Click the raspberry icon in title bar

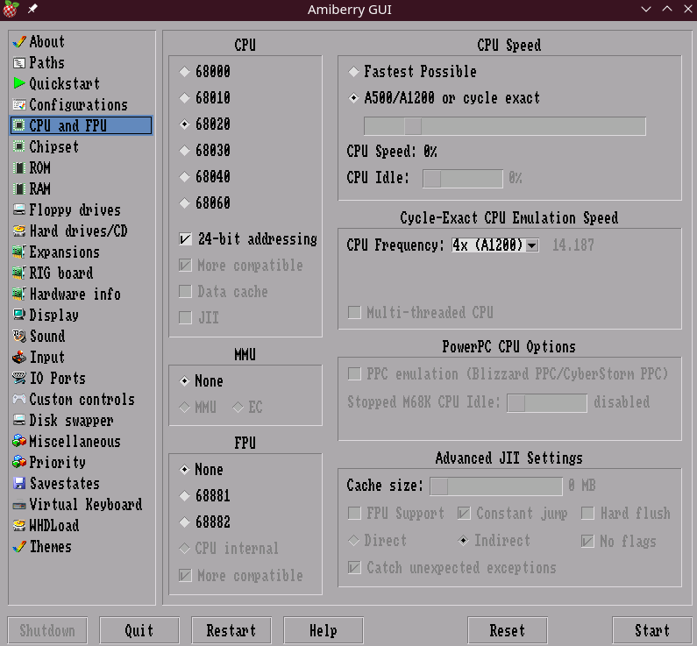click(x=11, y=10)
